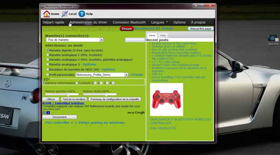
Task: Go to previous Google ad arrow
Action: tap(44, 113)
